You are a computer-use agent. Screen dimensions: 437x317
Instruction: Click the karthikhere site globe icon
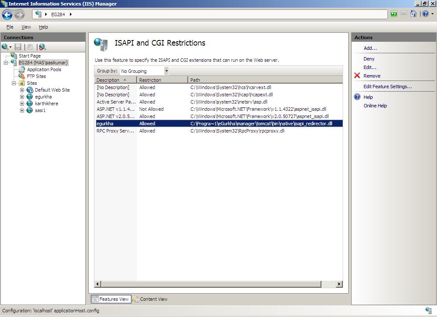[30, 104]
